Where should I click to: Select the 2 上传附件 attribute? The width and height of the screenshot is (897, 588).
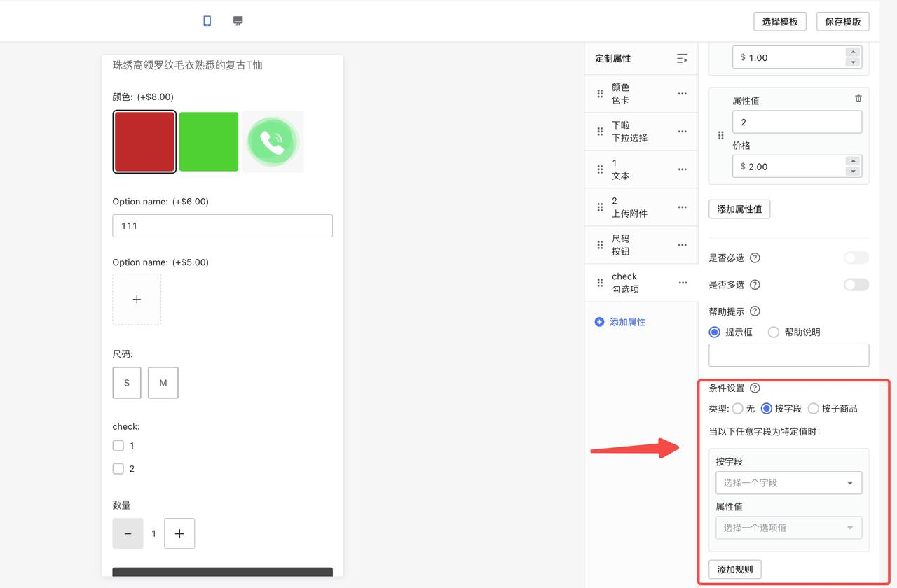641,207
